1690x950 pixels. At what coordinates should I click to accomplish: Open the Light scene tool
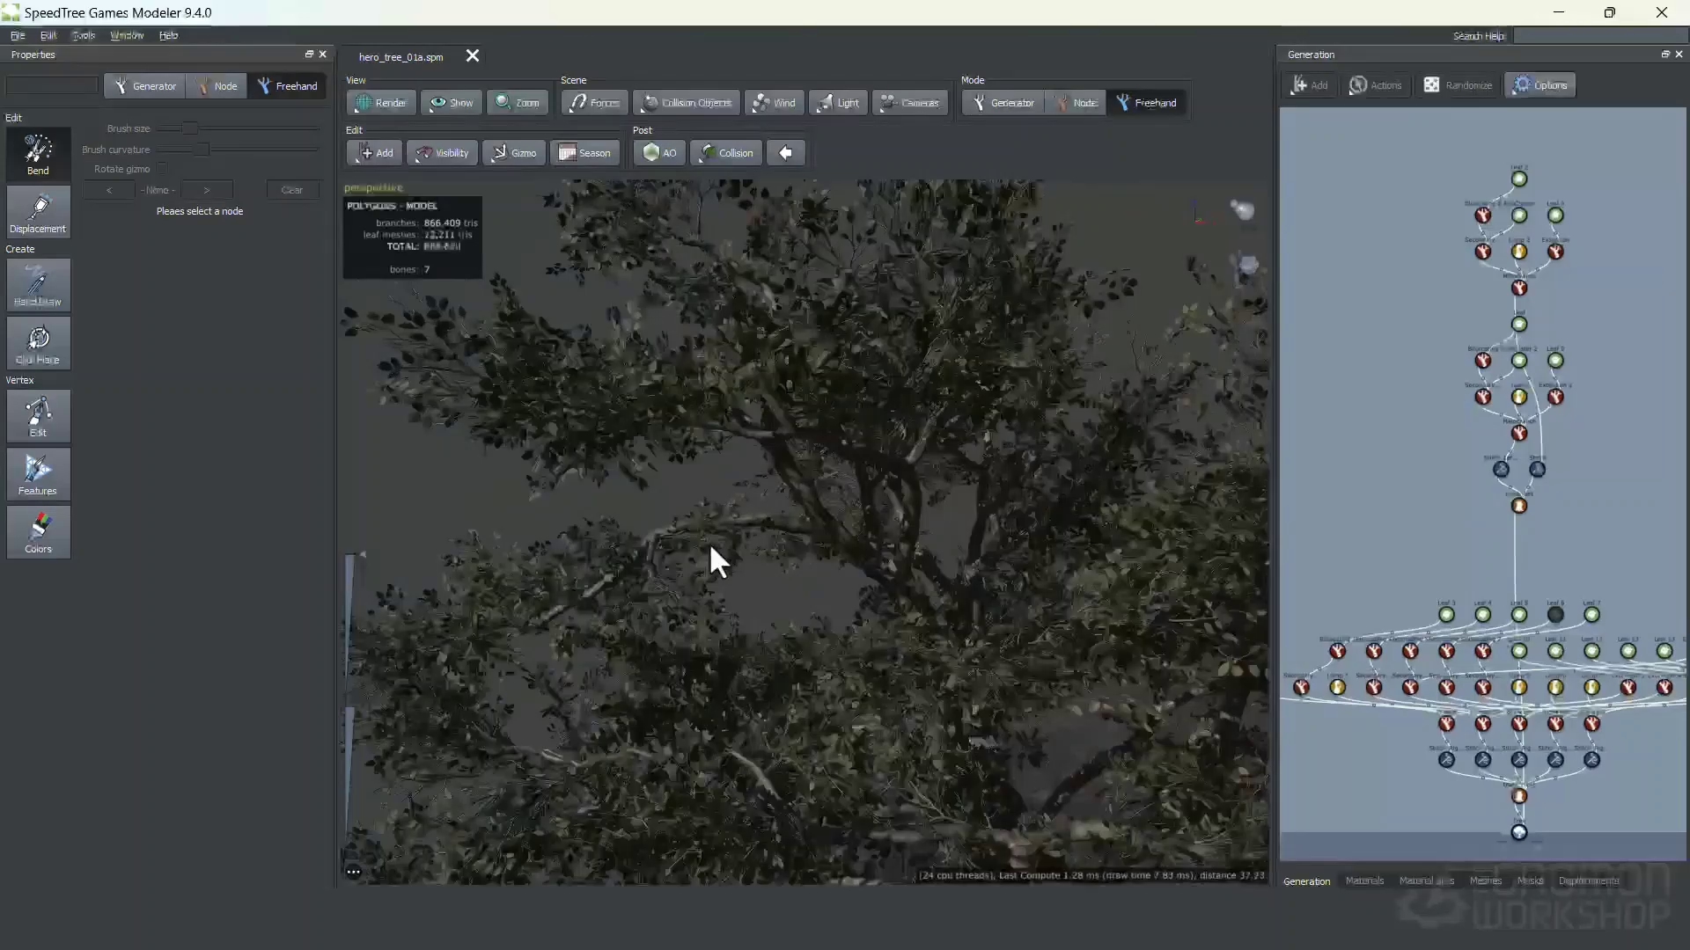coord(838,103)
